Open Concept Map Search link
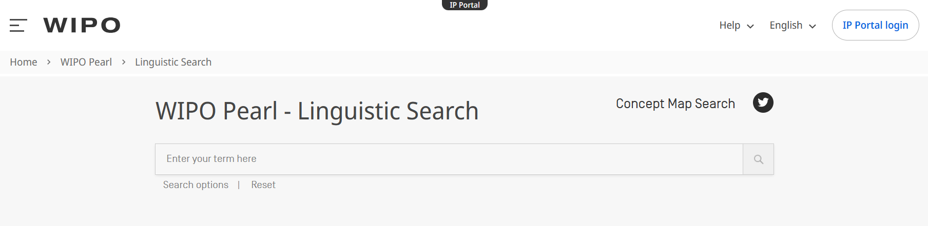This screenshot has width=928, height=226. click(675, 104)
